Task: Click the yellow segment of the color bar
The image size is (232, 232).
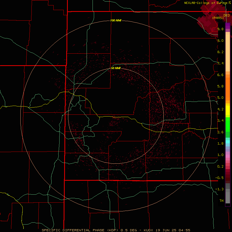Action: 228,110
